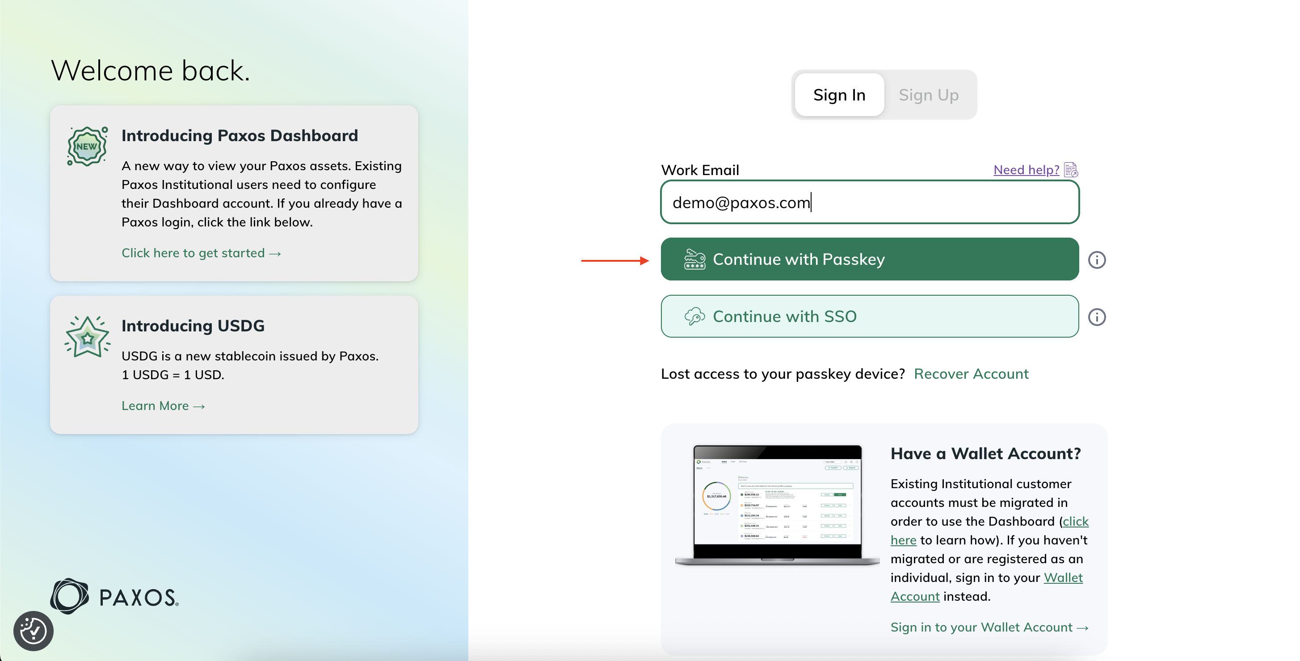Click Continue with Passkey
The height and width of the screenshot is (661, 1300).
[x=869, y=259]
